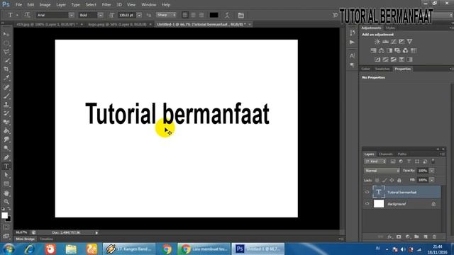This screenshot has height=255, width=454.
Task: Open the Filter menu
Action: point(106,5)
